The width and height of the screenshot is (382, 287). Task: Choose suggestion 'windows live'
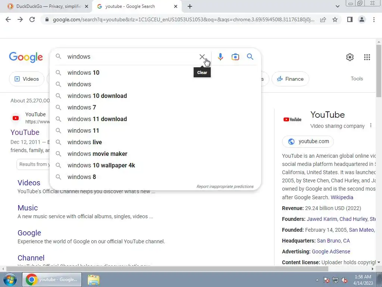[x=155, y=142]
